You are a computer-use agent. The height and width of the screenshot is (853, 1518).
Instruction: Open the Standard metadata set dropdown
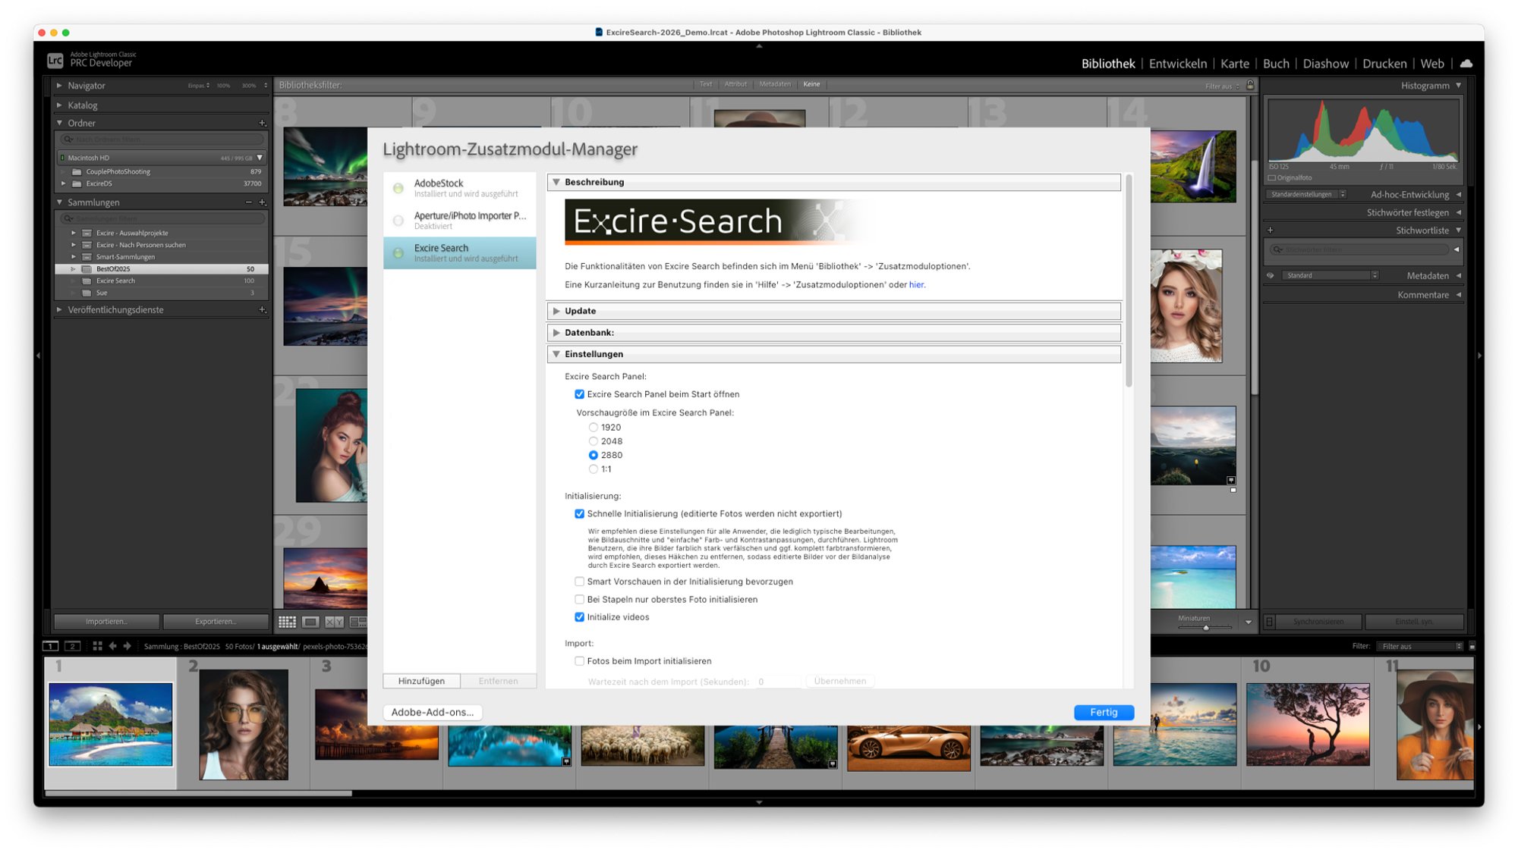1331,276
